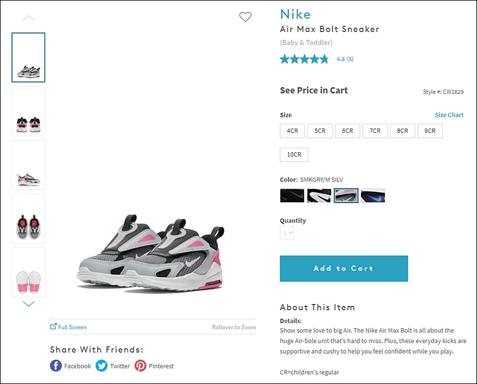View the sole-bottom shoe thumbnail
The height and width of the screenshot is (384, 477).
coord(28,272)
